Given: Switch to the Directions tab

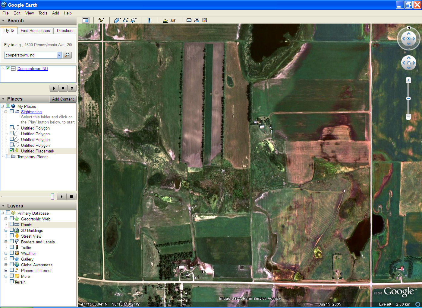Looking at the screenshot, I should pyautogui.click(x=65, y=30).
